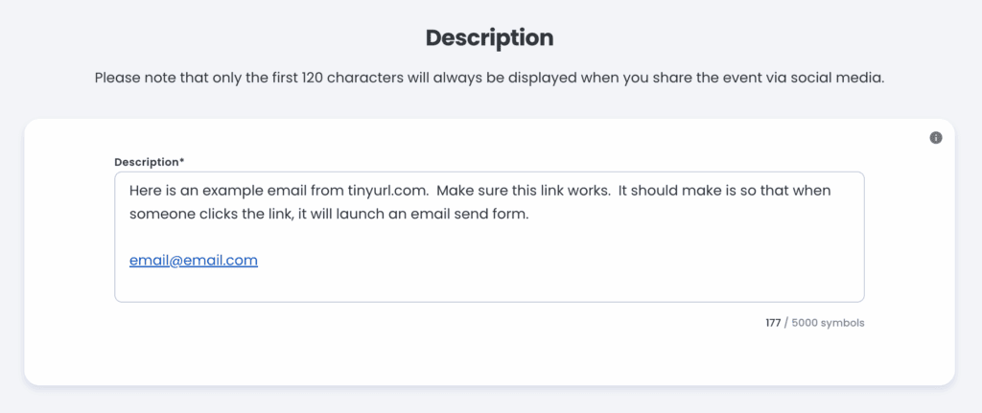The width and height of the screenshot is (982, 413).
Task: Click the info icon on the card
Action: tap(936, 138)
